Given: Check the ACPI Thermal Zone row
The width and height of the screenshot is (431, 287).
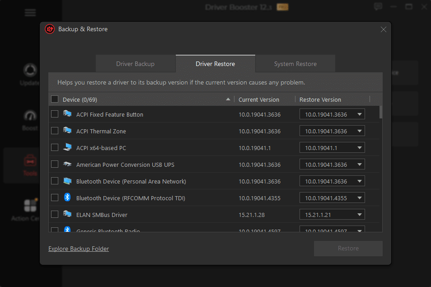Looking at the screenshot, I should [55, 131].
